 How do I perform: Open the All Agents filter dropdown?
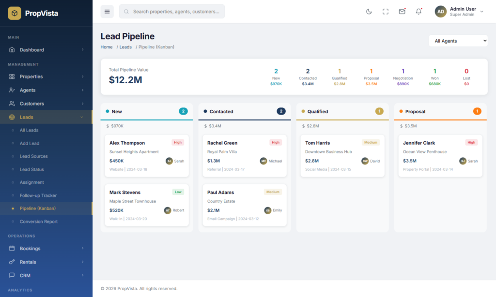pos(458,41)
